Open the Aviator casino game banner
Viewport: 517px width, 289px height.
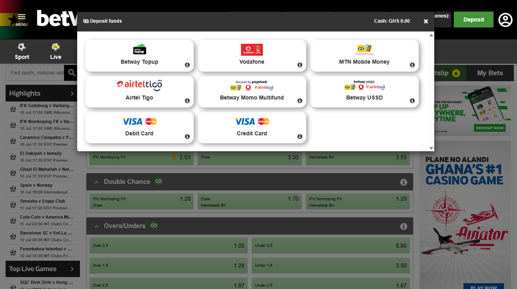(465, 215)
